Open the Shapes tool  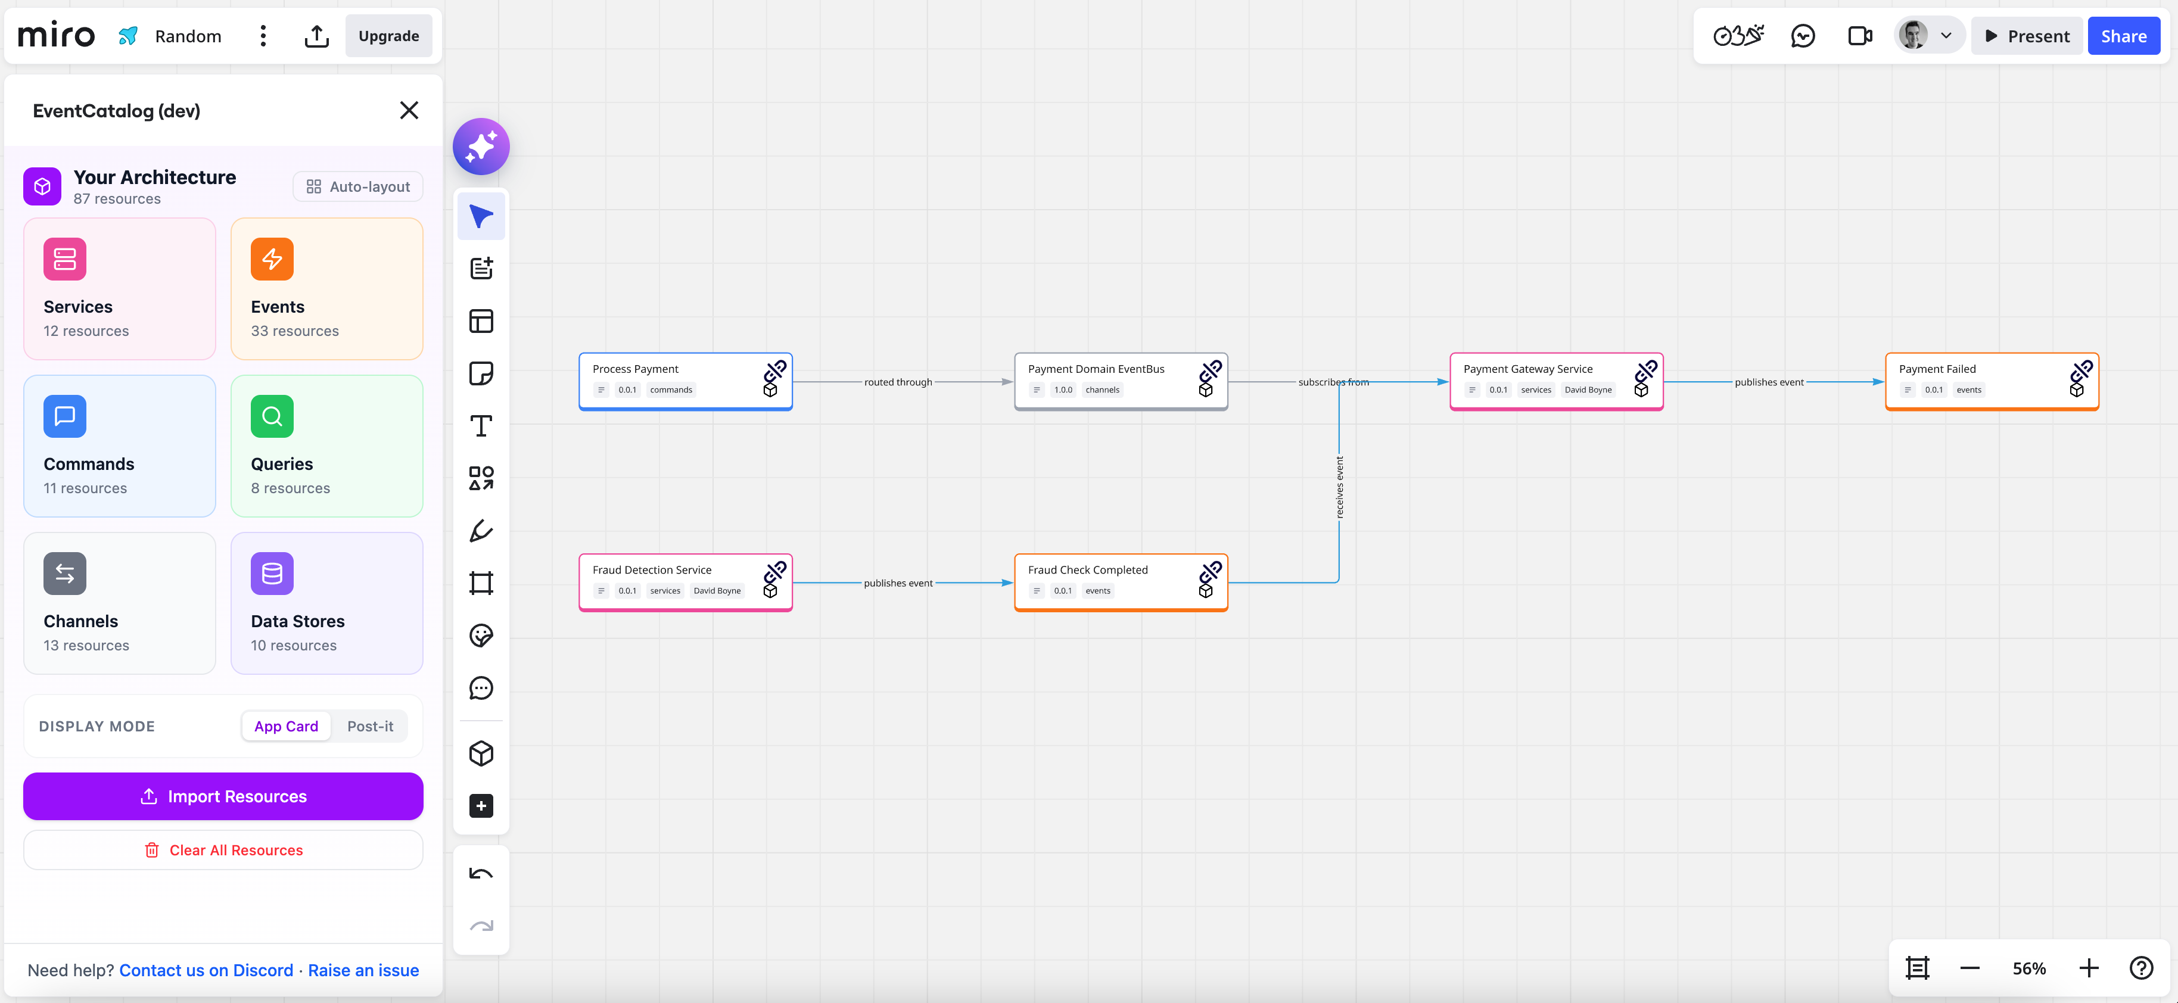coord(480,478)
